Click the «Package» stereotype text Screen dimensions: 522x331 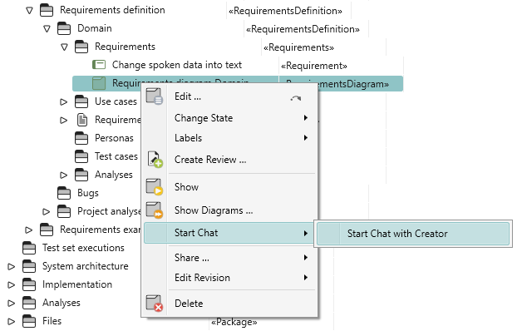tap(234, 322)
